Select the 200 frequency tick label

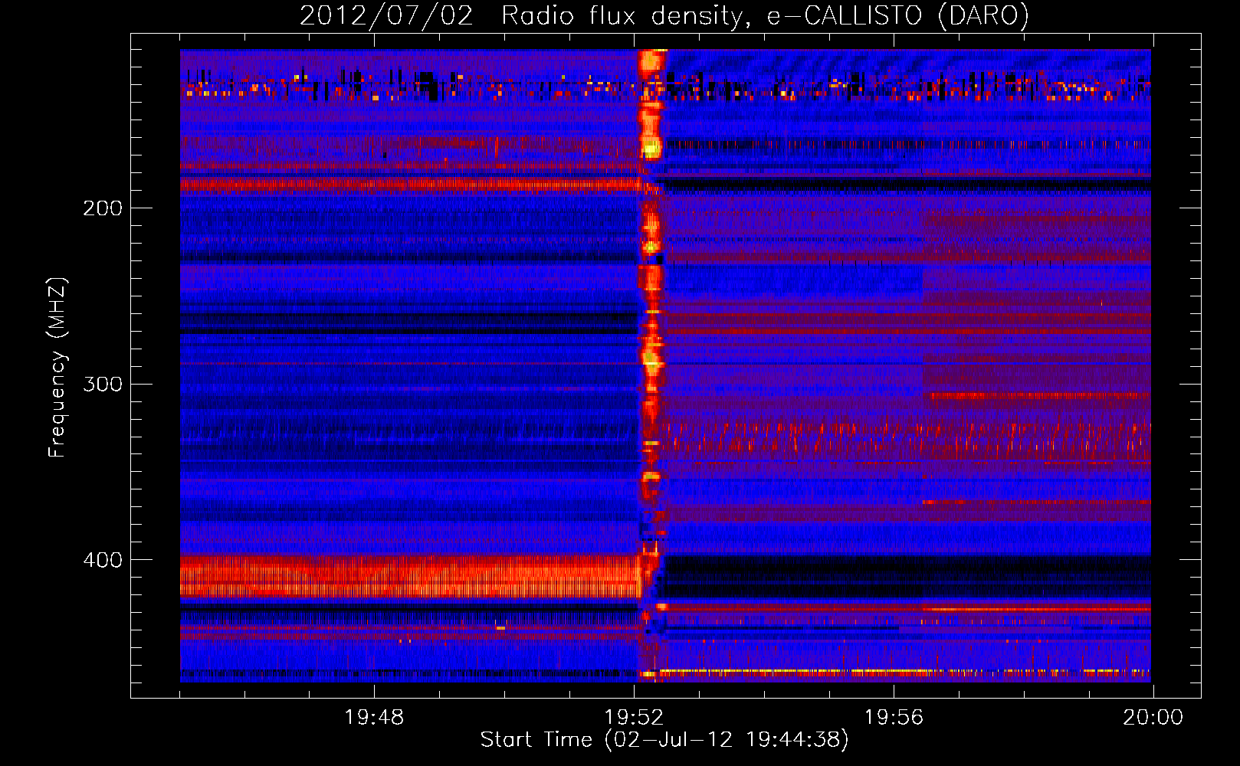[x=103, y=208]
